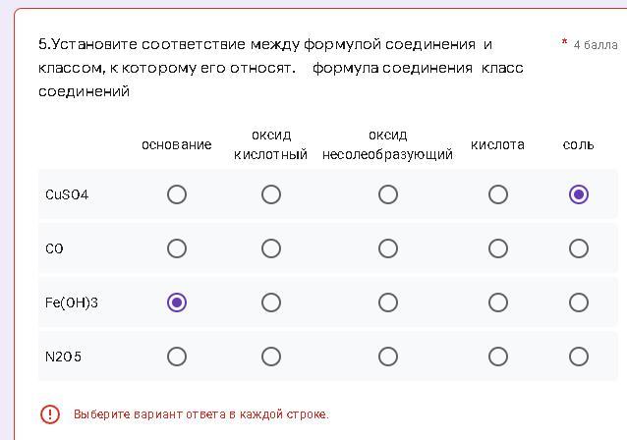Viewport: 627px width, 440px height.
Task: Click the N2O5 row label
Action: pyautogui.click(x=63, y=357)
